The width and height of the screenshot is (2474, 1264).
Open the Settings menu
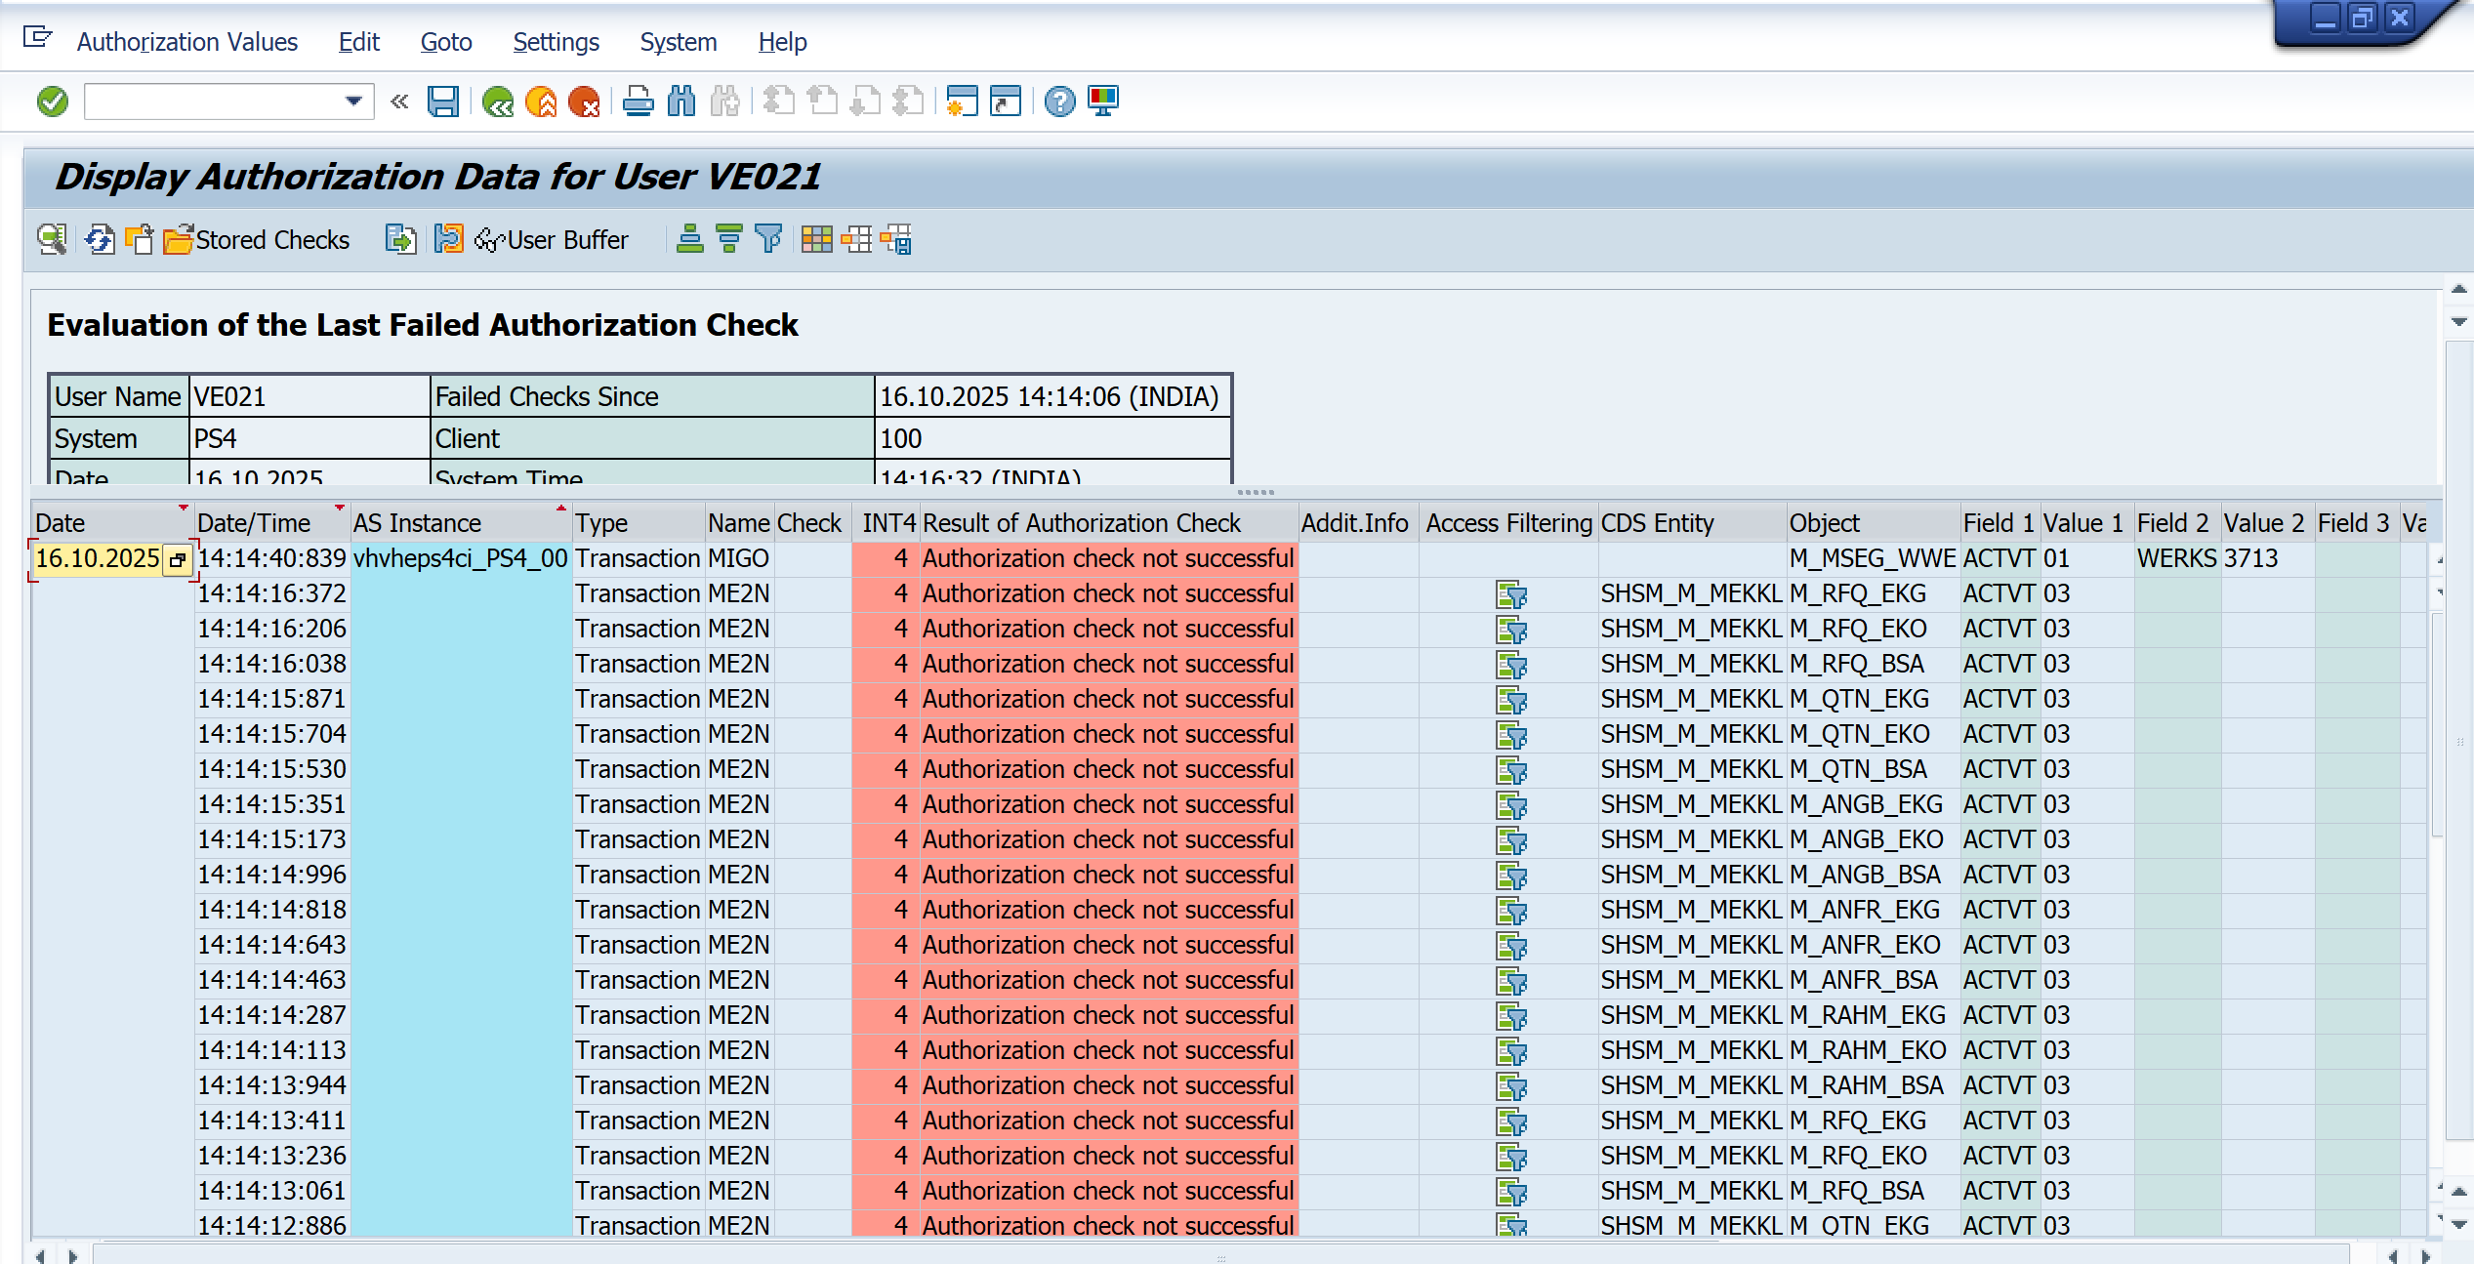555,42
